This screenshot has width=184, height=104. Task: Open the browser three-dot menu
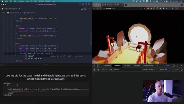pos(182,8)
